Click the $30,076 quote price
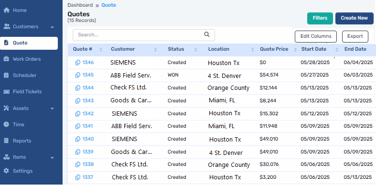The image size is (376, 186). click(269, 164)
